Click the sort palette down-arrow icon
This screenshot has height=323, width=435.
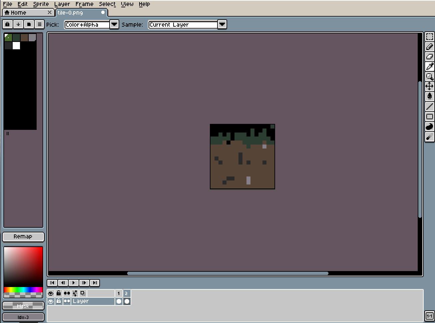18,24
